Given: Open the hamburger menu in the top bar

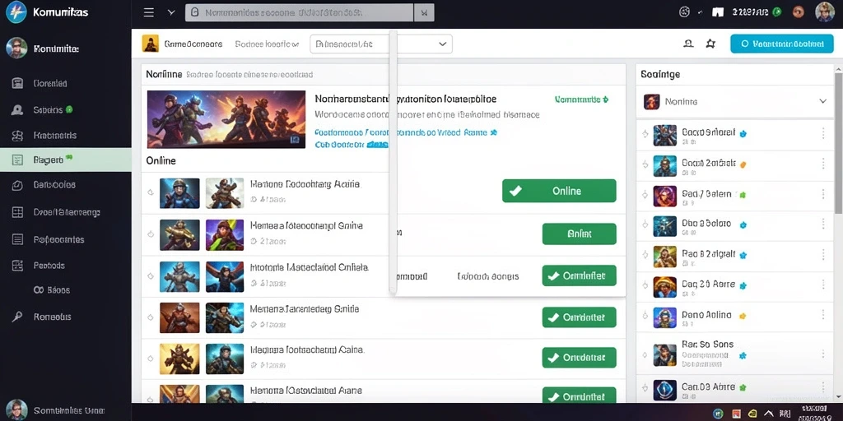Looking at the screenshot, I should (149, 12).
